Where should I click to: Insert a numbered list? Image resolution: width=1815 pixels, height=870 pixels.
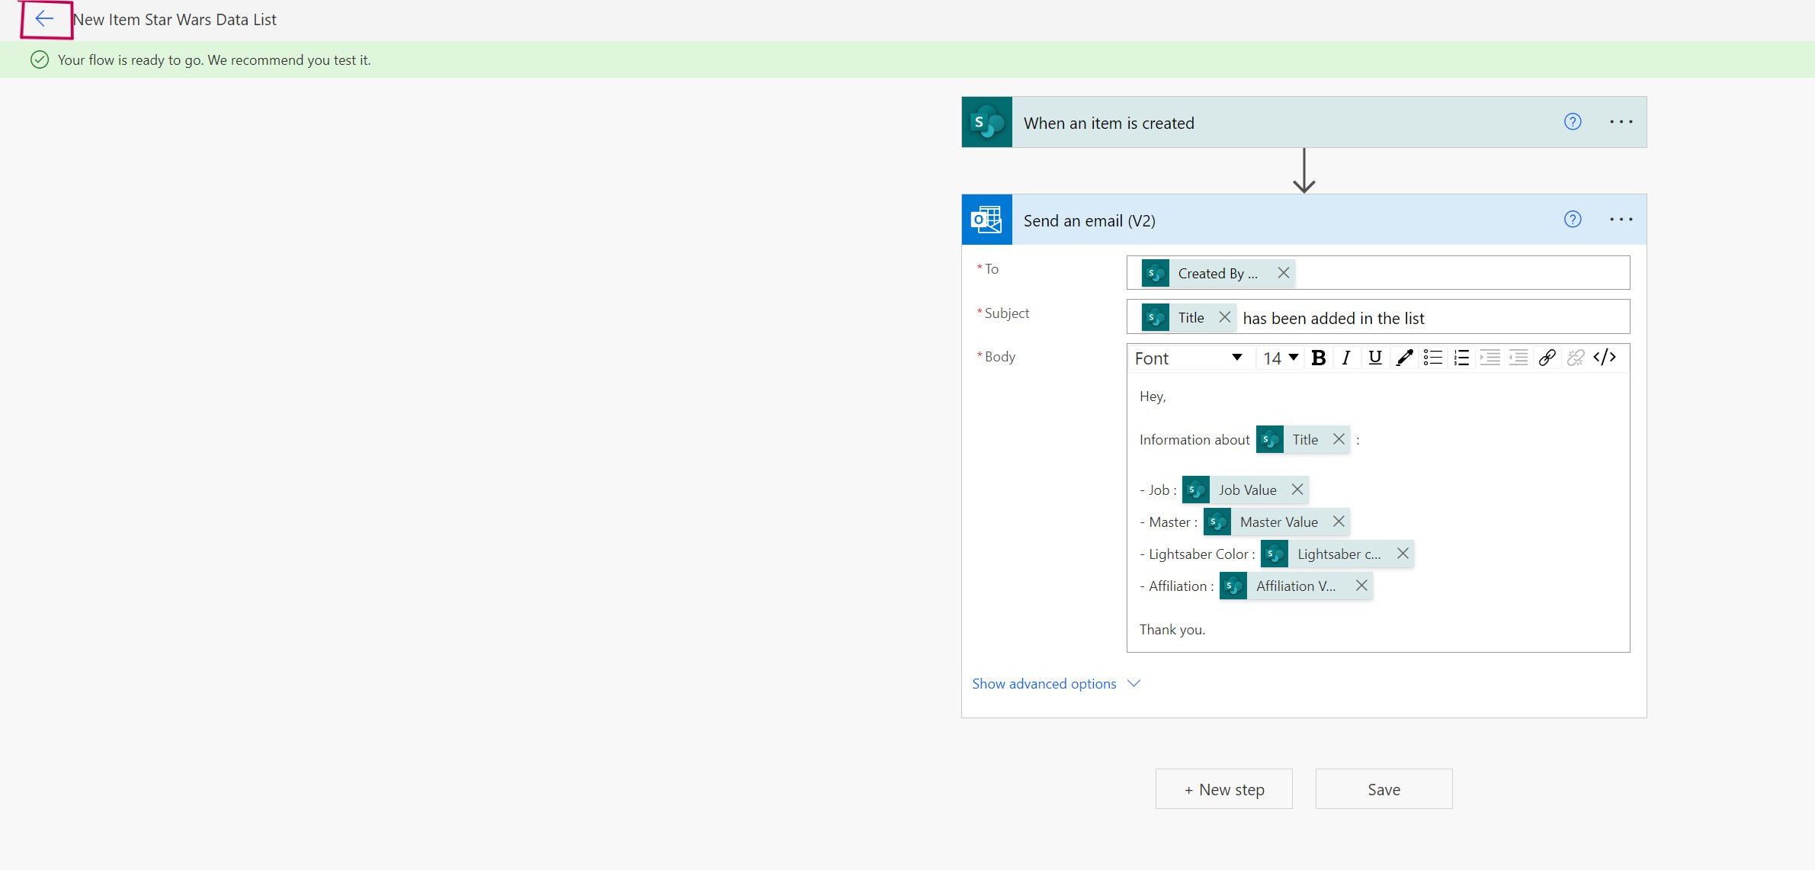pyautogui.click(x=1461, y=358)
